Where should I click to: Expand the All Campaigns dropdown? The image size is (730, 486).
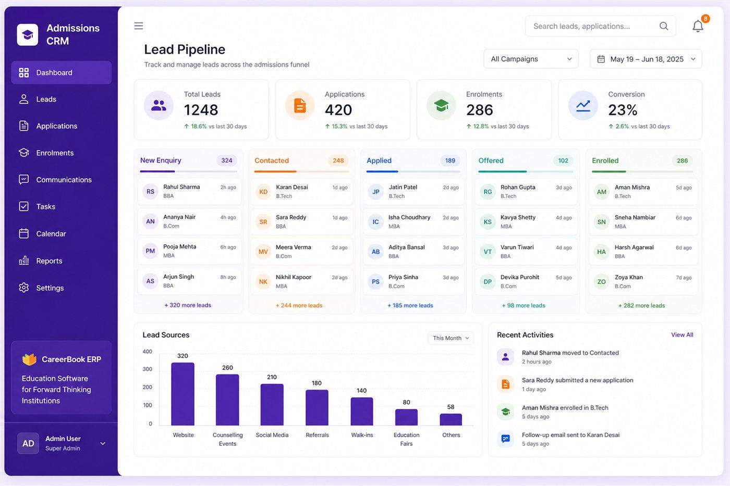point(531,59)
